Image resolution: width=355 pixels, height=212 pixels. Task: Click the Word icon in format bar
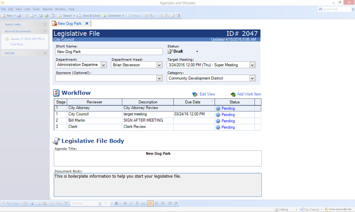tap(25, 203)
